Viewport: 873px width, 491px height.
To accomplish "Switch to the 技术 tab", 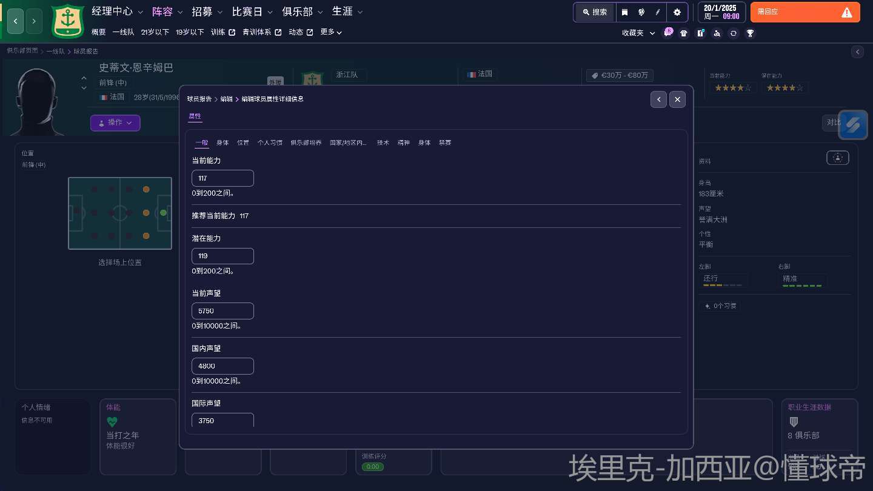I will tap(383, 142).
